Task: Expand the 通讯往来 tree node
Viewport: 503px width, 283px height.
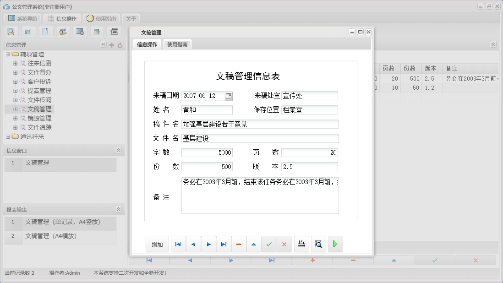Action: pyautogui.click(x=8, y=136)
